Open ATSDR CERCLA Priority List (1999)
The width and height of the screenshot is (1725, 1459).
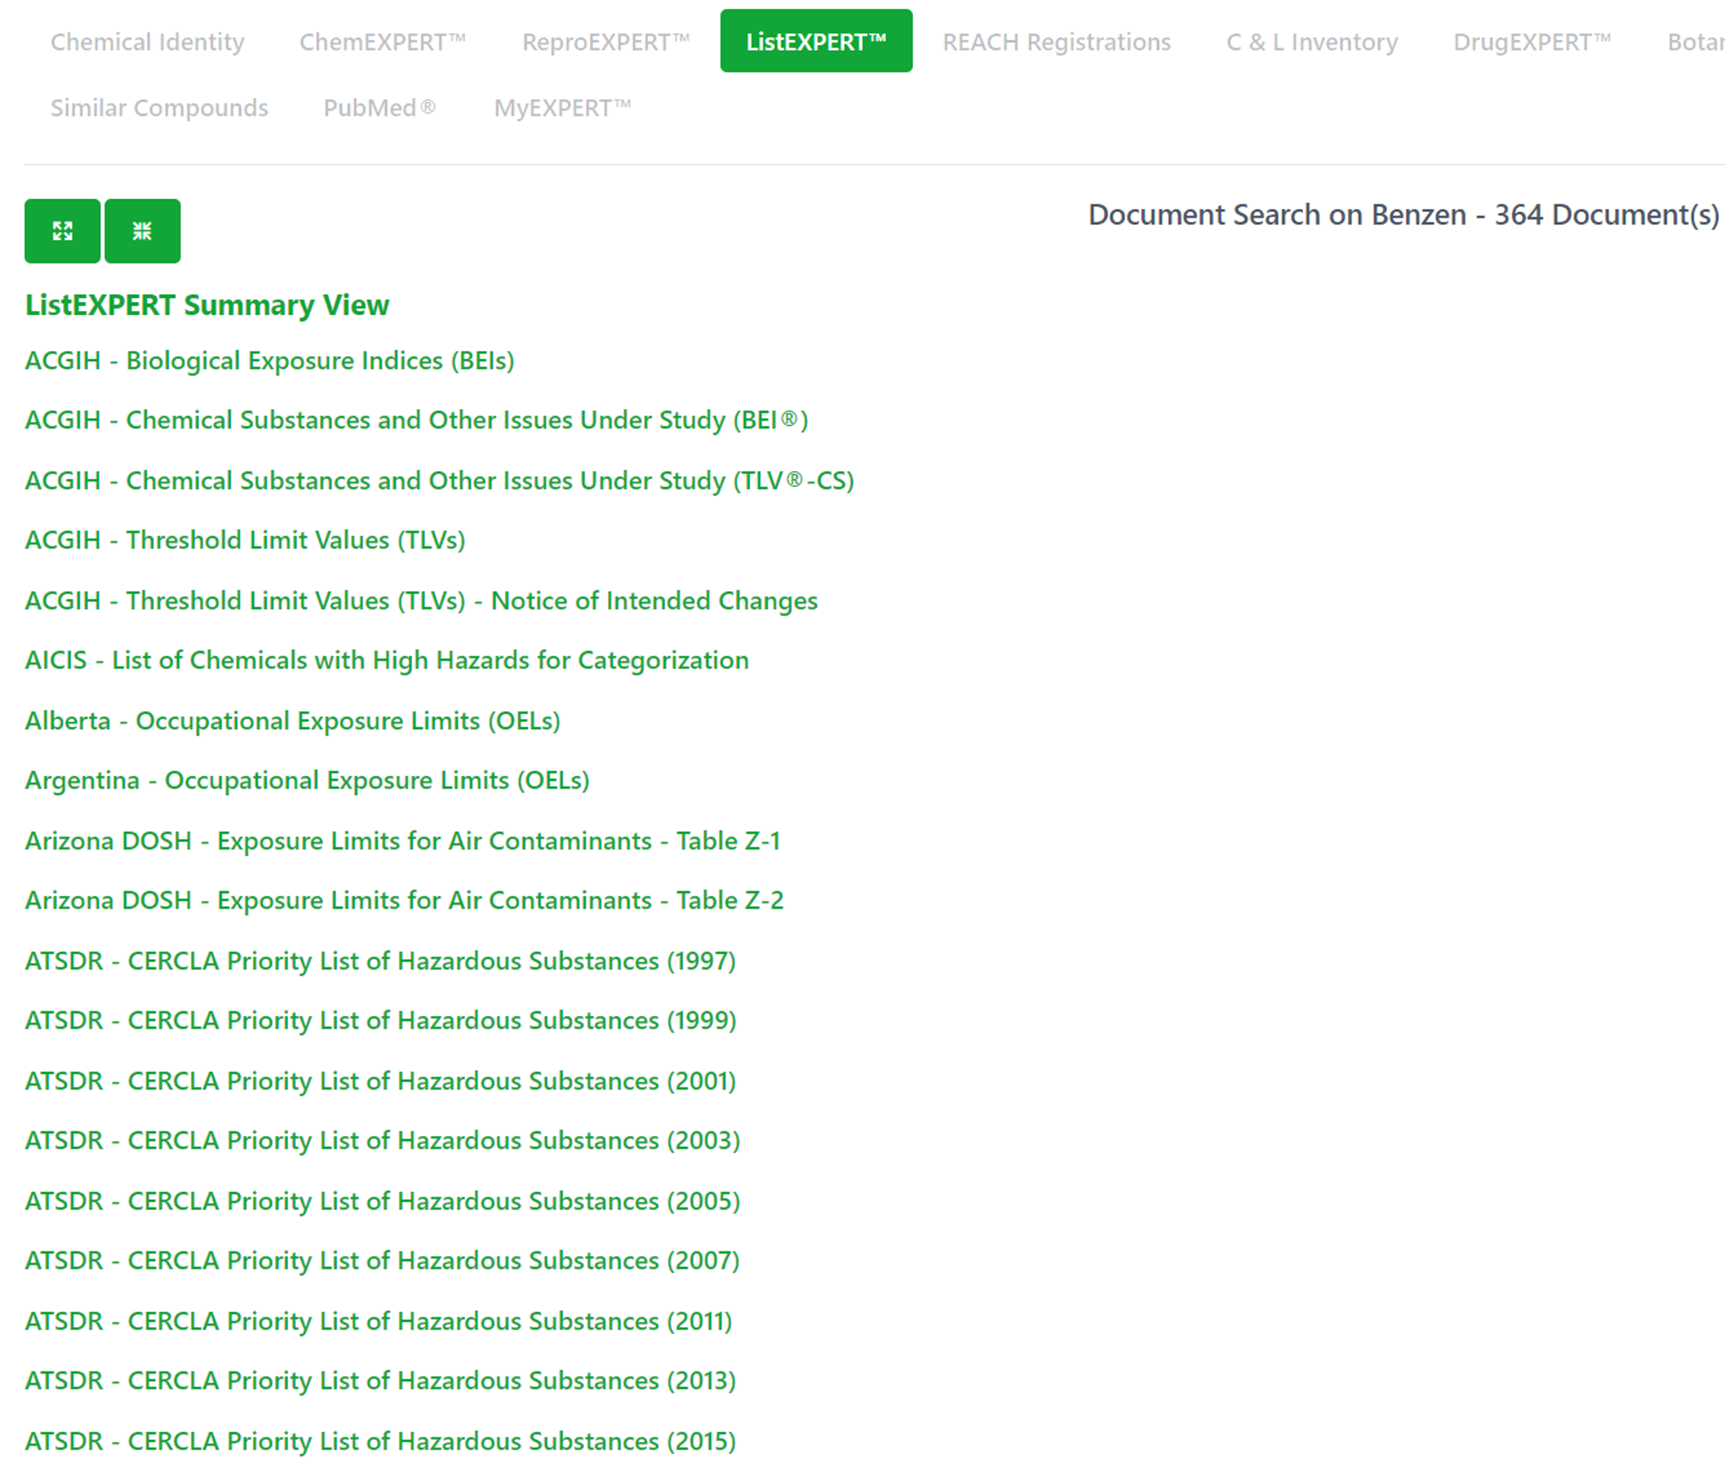tap(380, 1020)
